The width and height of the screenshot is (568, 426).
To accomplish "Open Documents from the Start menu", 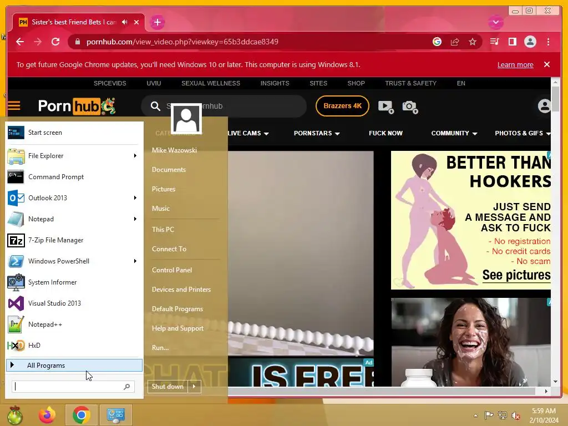I will pos(169,170).
